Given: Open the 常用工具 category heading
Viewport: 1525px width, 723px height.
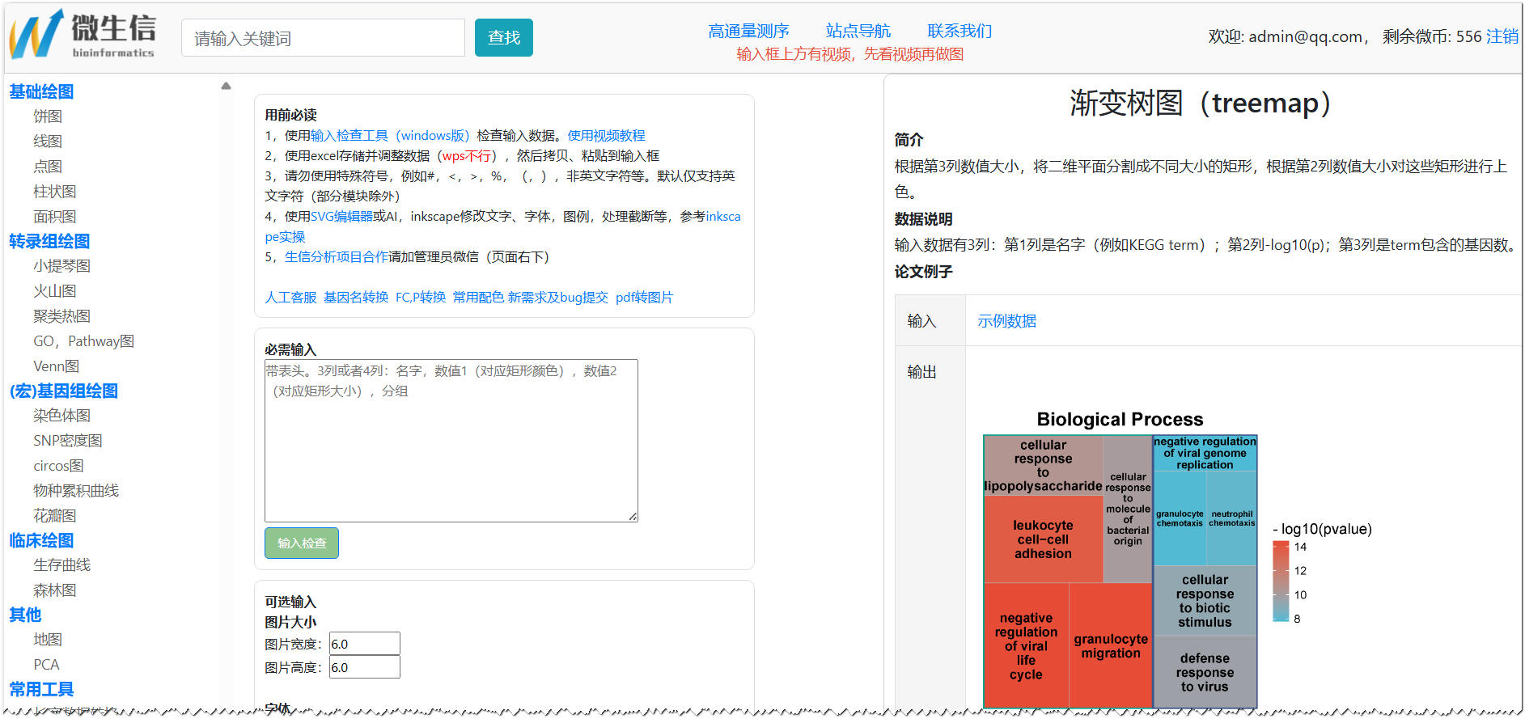Looking at the screenshot, I should coord(41,689).
